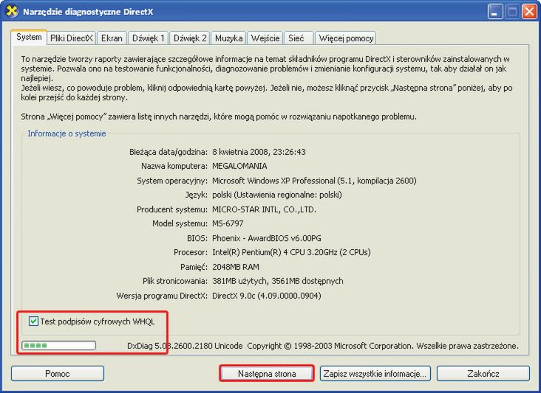The image size is (541, 393).
Task: Click Zapisz wszystkie informacje button
Action: click(375, 374)
